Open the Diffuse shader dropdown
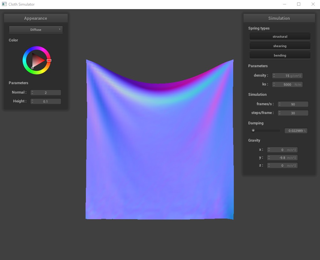This screenshot has width=320, height=260. point(36,30)
